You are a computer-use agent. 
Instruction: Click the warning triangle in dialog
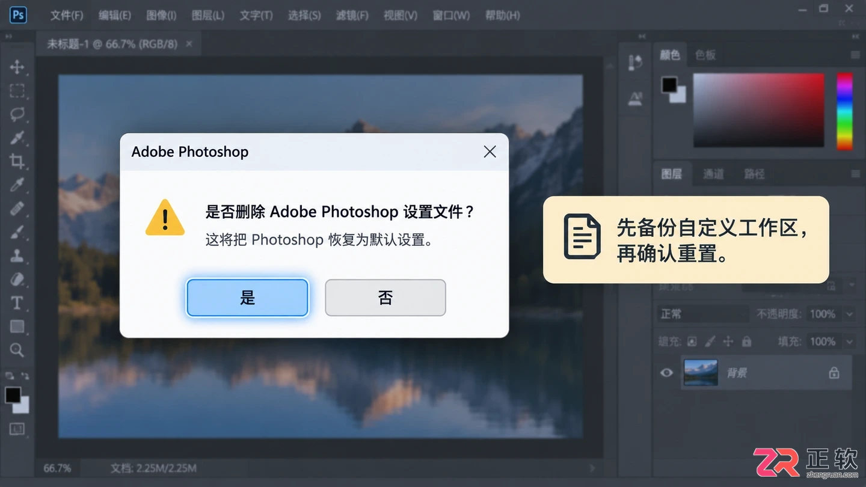[x=165, y=218]
